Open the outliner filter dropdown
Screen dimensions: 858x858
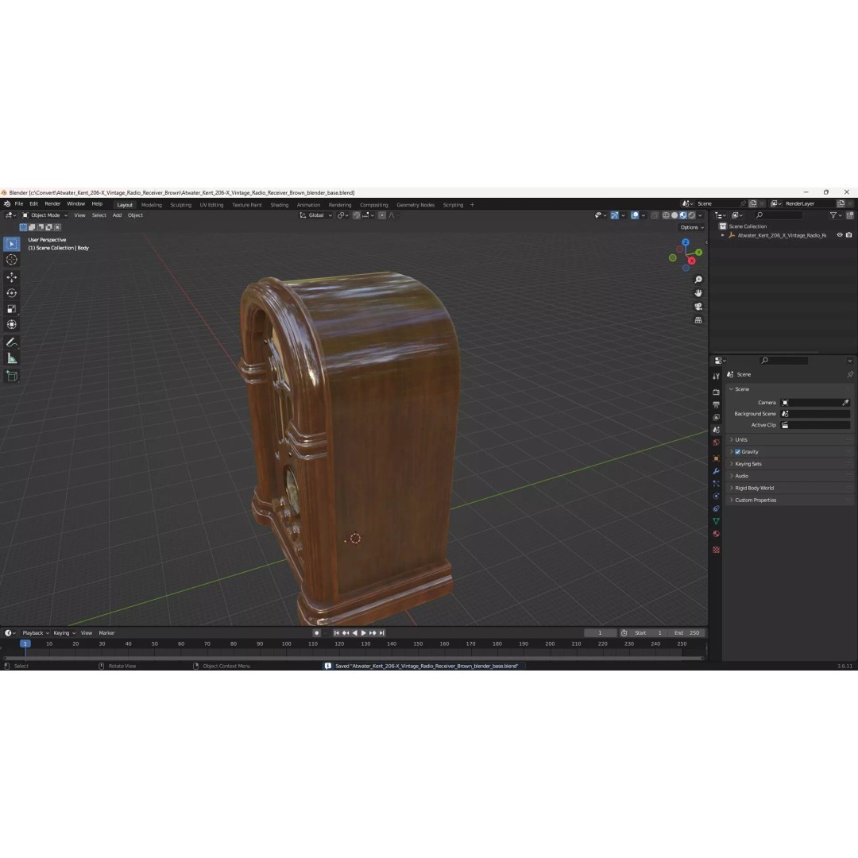(836, 215)
